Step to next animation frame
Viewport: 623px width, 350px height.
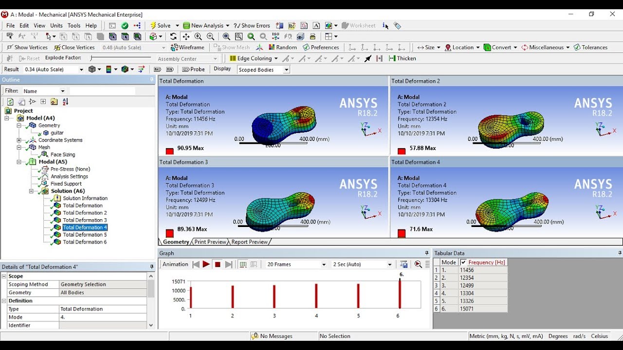pyautogui.click(x=229, y=264)
